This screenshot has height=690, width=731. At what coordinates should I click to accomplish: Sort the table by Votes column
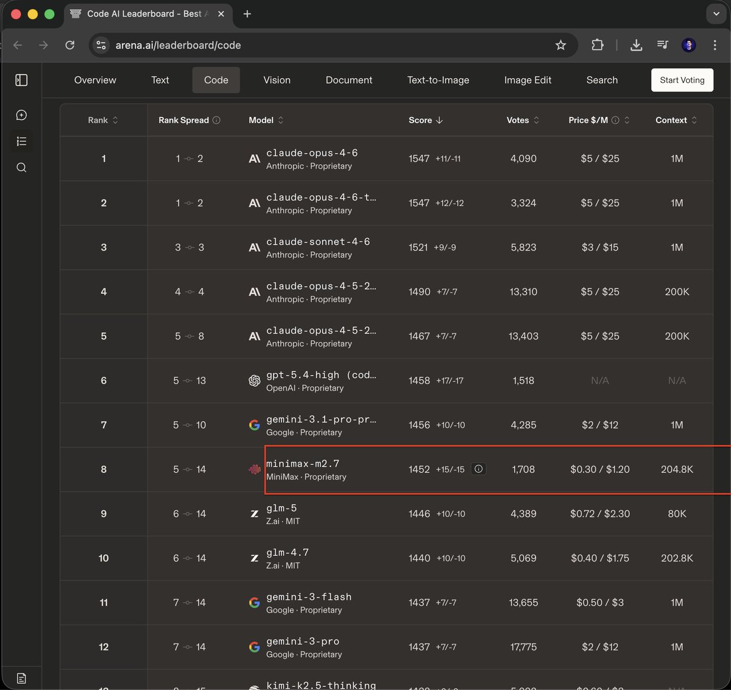[523, 120]
